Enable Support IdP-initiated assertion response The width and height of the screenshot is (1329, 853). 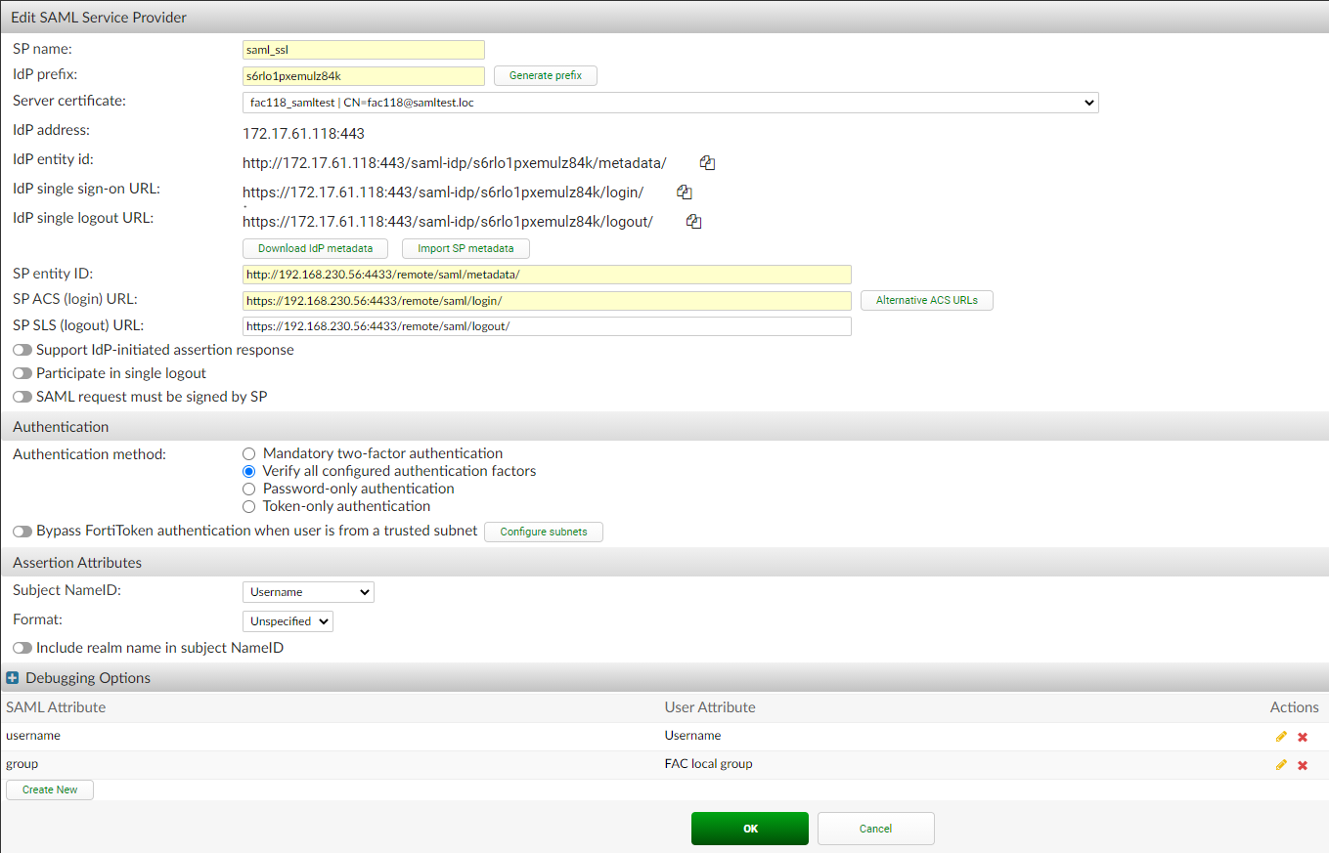(x=22, y=349)
